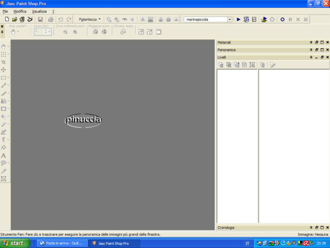Click the actual size icon under Dimens. reale
The height and width of the screenshot is (248, 330).
click(x=123, y=32)
